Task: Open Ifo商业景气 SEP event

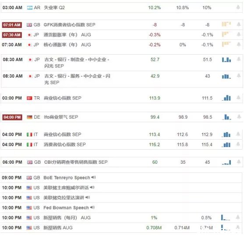Action: [x=61, y=117]
